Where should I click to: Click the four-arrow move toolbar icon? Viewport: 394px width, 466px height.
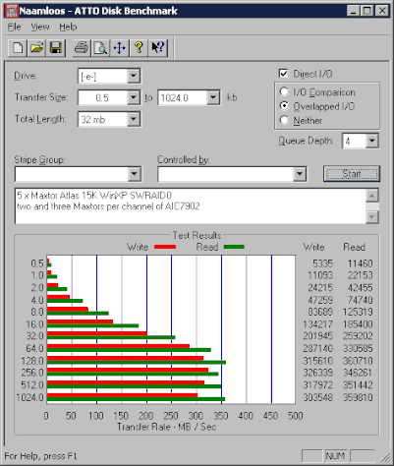[119, 48]
